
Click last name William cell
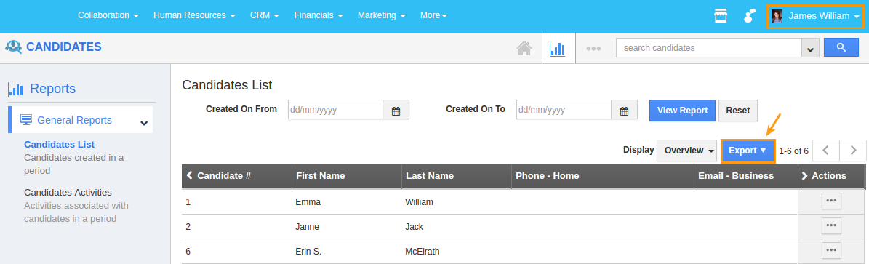pos(419,202)
